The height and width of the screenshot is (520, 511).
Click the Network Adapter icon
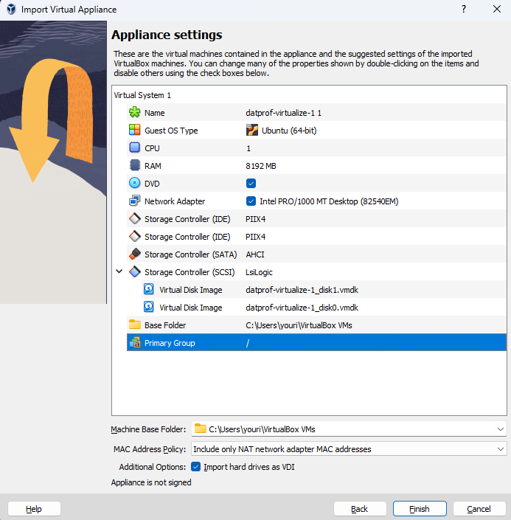click(x=134, y=201)
